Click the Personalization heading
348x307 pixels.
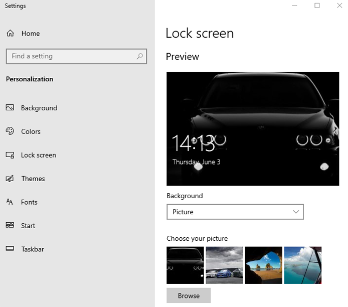coord(30,79)
